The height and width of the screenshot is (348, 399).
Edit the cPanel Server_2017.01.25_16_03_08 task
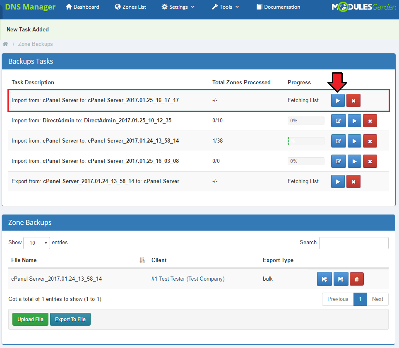click(338, 161)
